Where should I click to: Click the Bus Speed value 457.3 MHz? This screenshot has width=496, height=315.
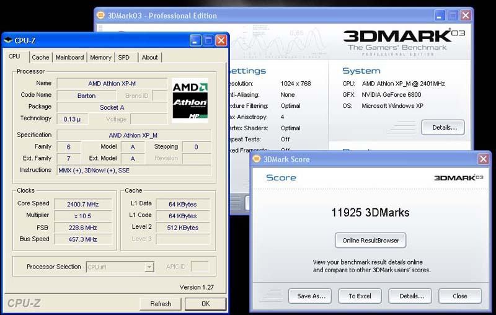83,239
